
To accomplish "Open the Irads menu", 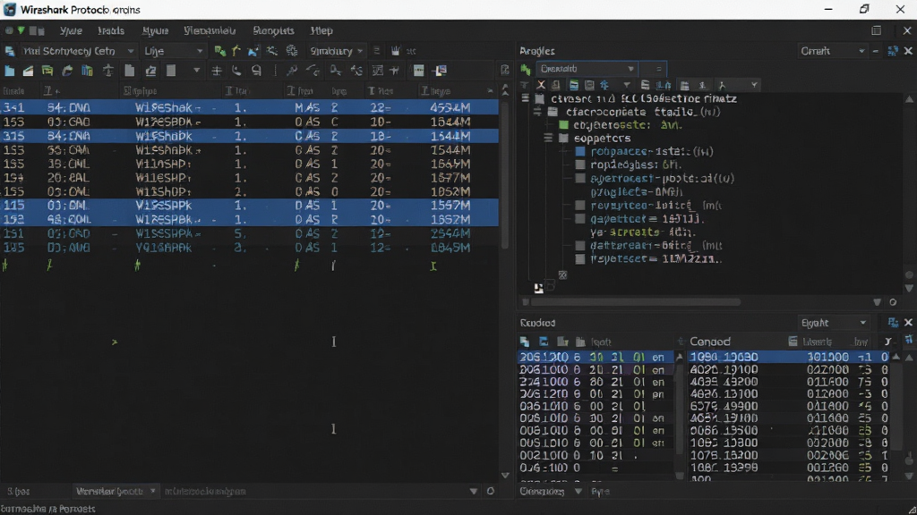I will (110, 31).
